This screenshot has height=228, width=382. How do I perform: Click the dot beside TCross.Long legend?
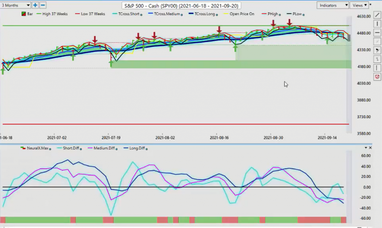point(217,15)
